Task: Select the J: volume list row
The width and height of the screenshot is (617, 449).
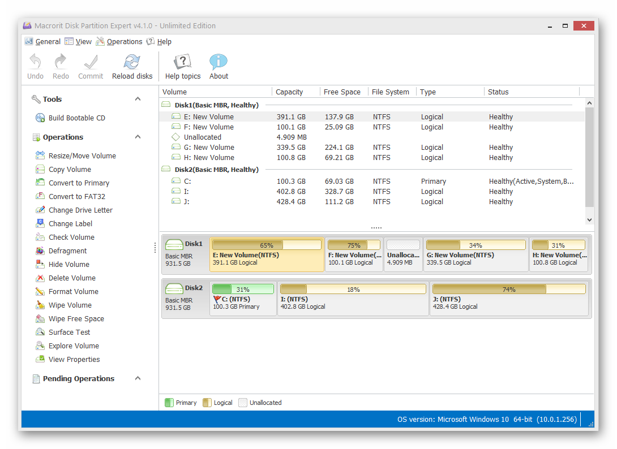Action: tap(372, 202)
